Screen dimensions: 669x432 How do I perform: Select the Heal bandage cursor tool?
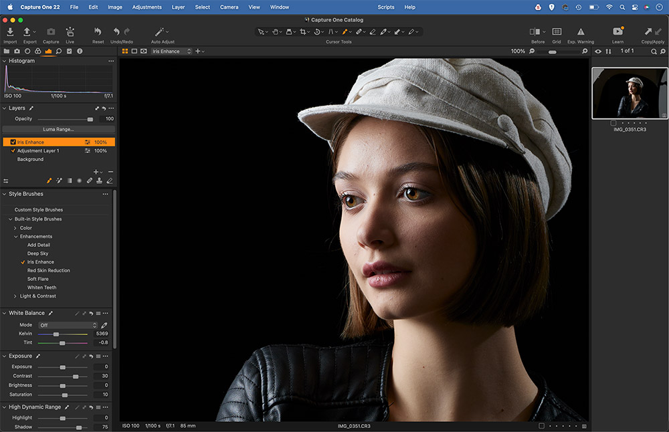359,32
